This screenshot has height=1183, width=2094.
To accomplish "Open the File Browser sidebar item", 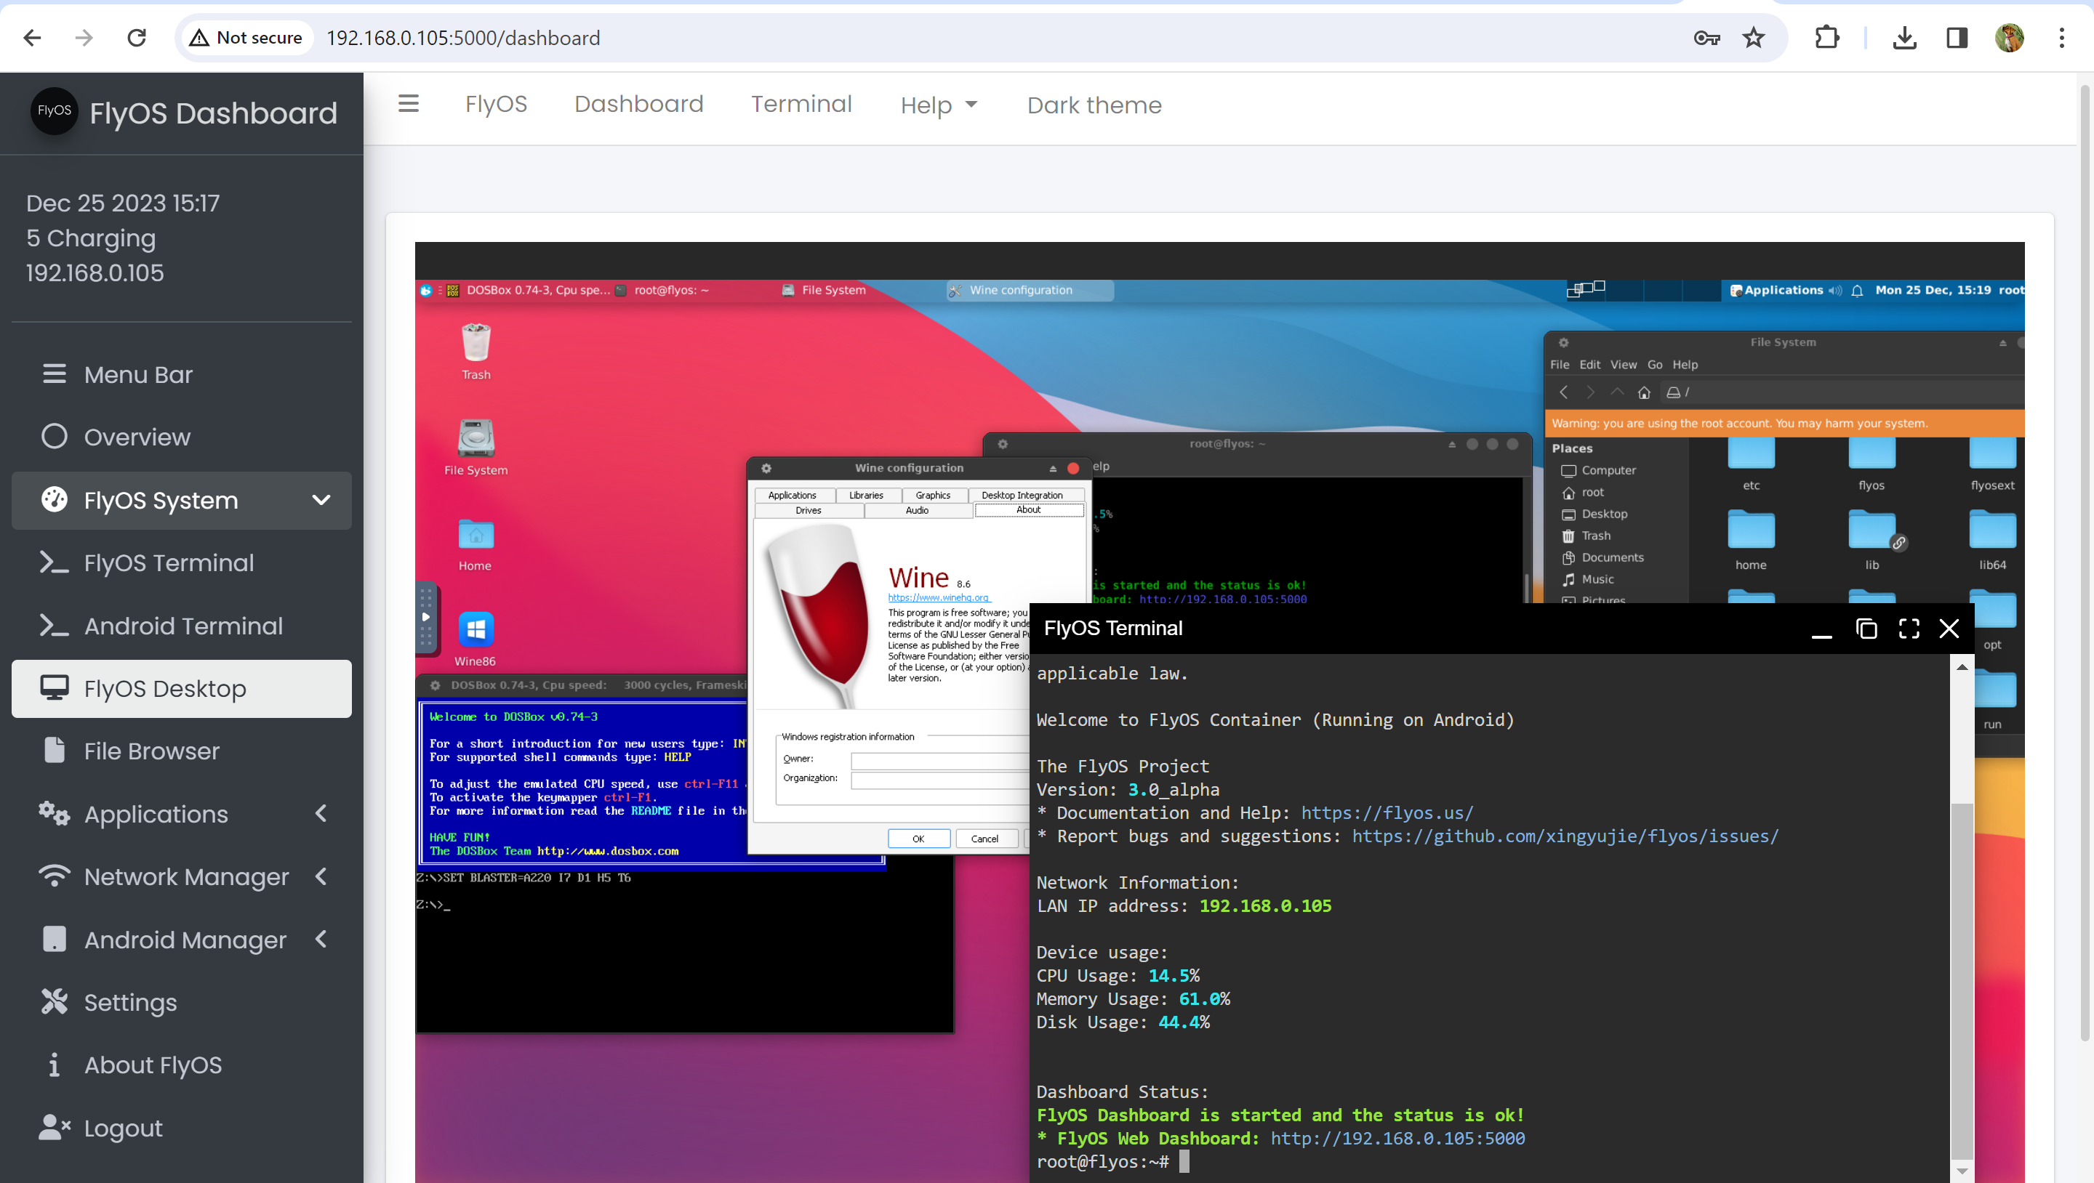I will (x=151, y=751).
